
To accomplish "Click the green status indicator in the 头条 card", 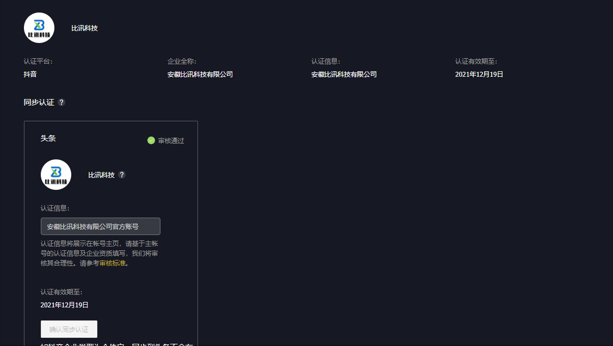I will [151, 140].
